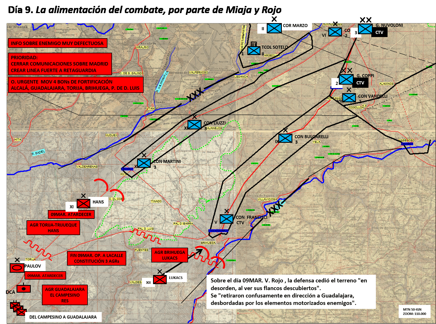
Task: Click the CON LIUZZI text label
Action: pyautogui.click(x=215, y=123)
